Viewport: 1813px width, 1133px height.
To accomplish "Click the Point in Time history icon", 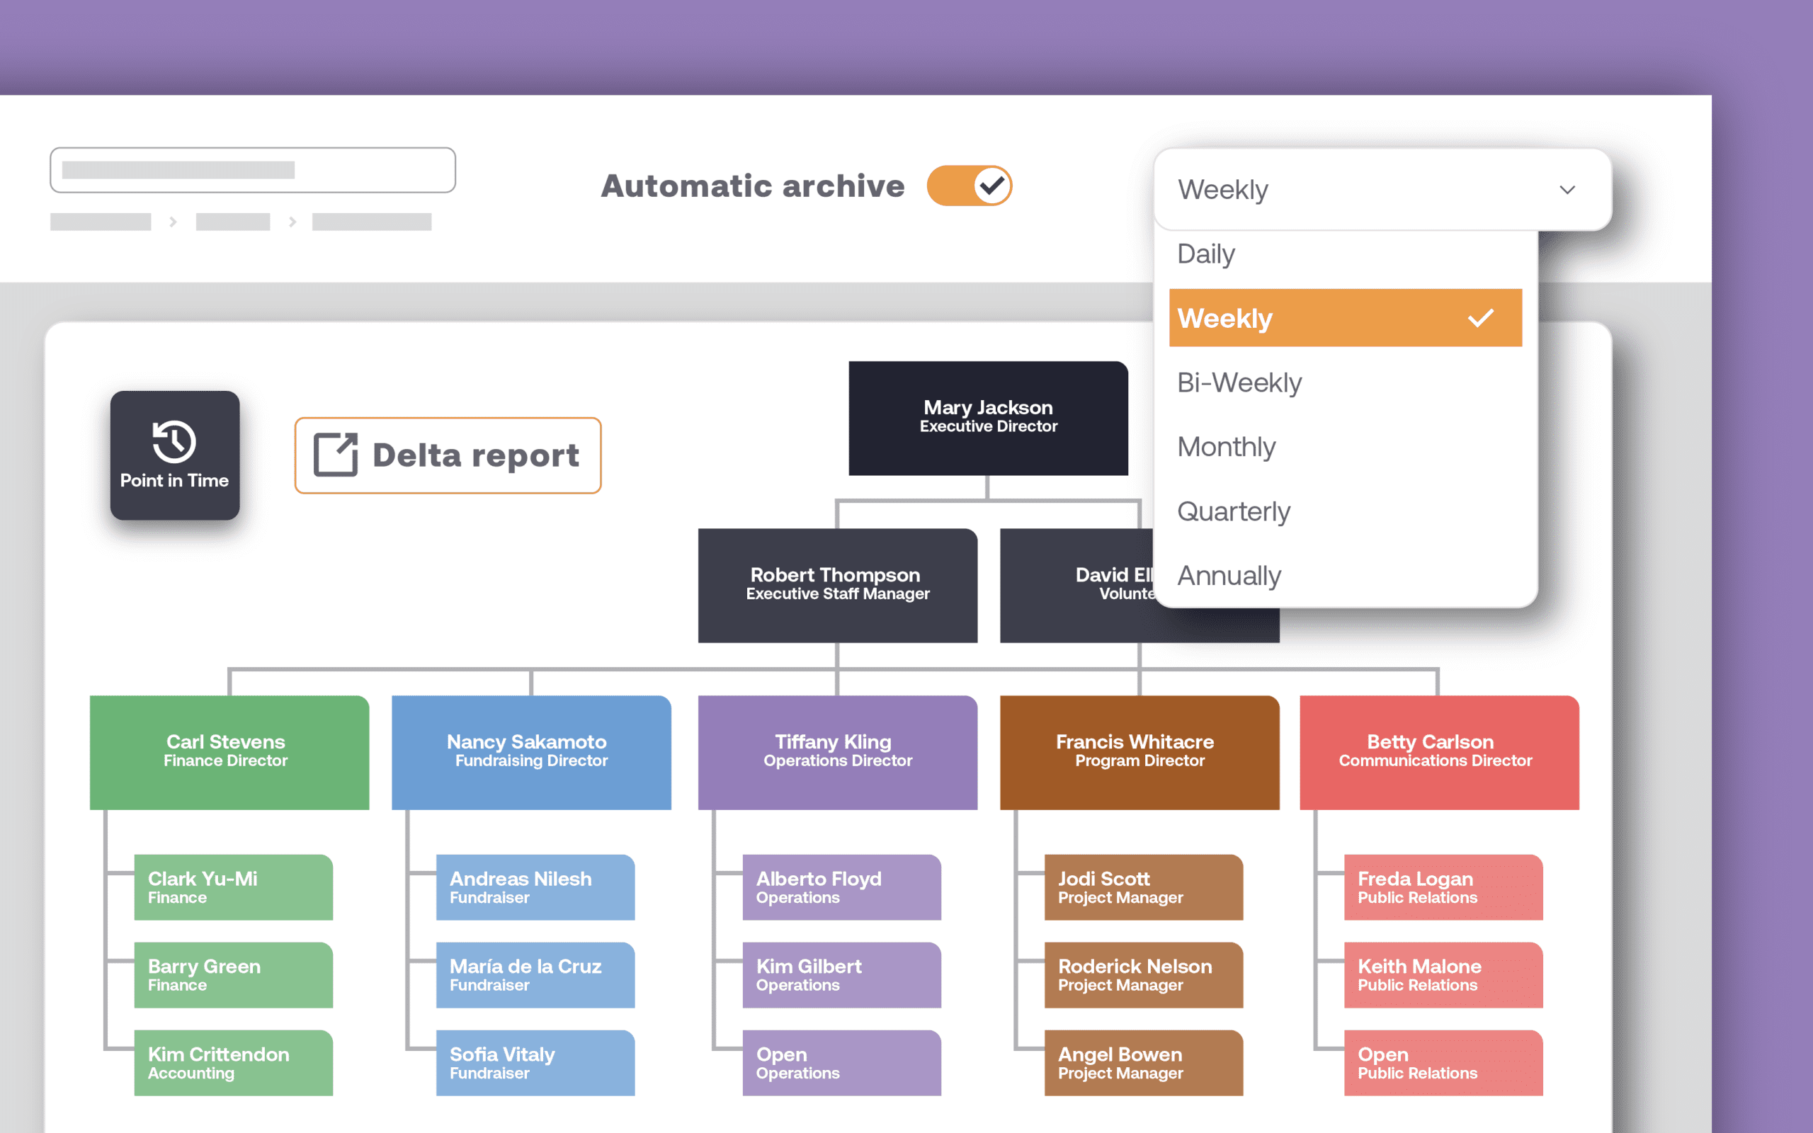I will click(174, 440).
